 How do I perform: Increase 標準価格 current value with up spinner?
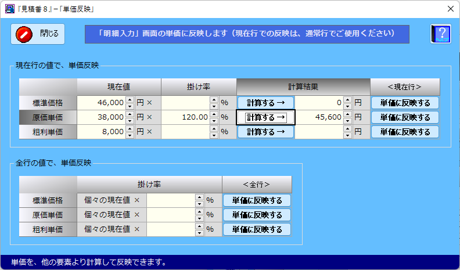pyautogui.click(x=130, y=99)
